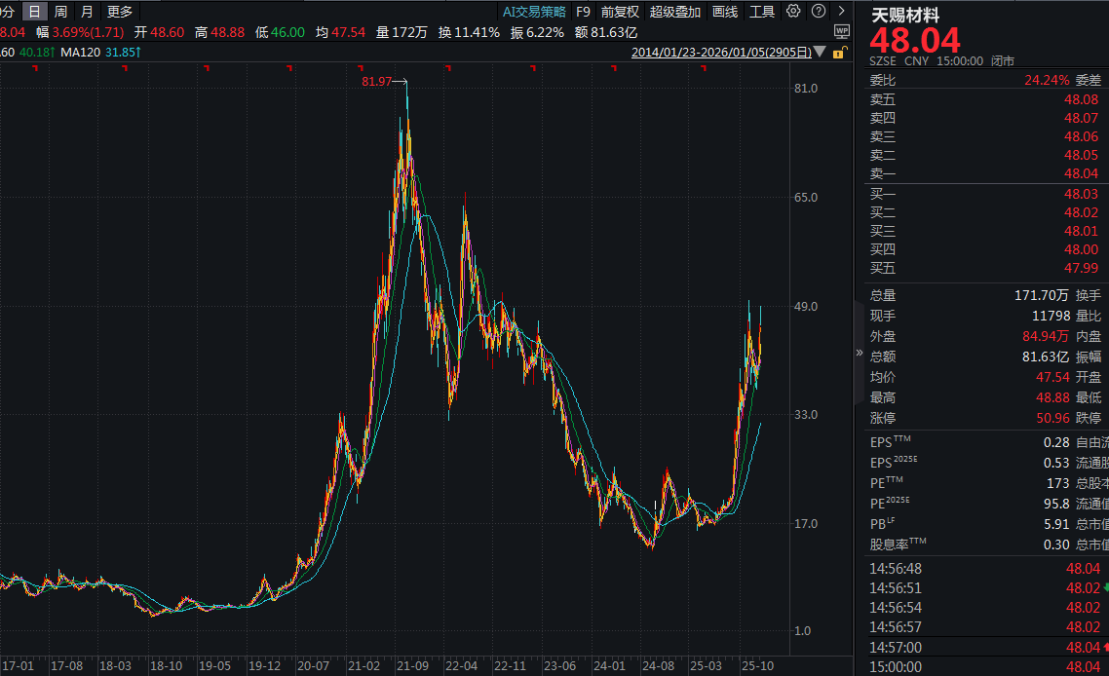Toggle the 超级叠加 overlay feature
Viewport: 1109px width, 676px height.
pyautogui.click(x=674, y=13)
